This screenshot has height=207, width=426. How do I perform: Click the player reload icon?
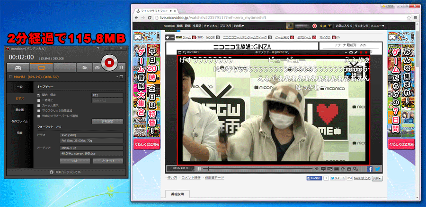343,169
